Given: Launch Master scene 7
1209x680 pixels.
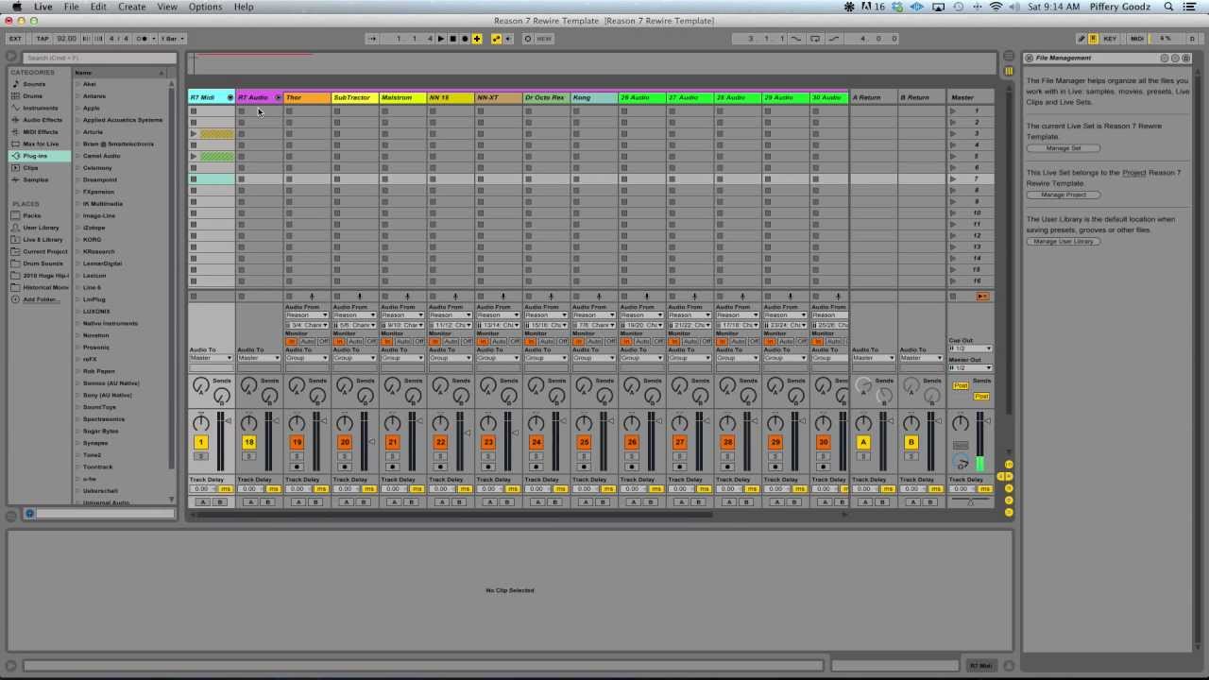Looking at the screenshot, I should point(953,179).
